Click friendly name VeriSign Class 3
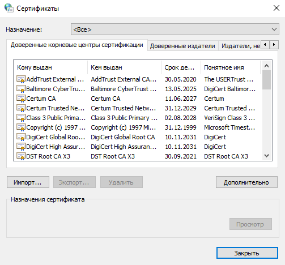 (229, 118)
